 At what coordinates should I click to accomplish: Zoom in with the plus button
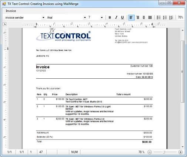pyautogui.click(x=180, y=152)
